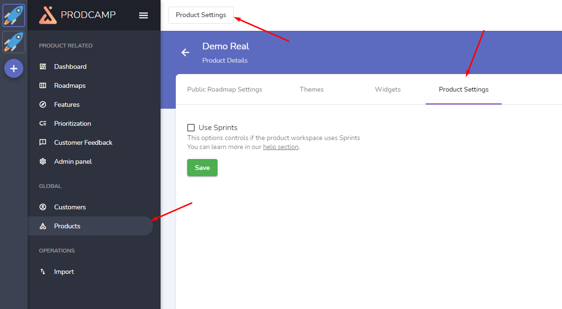The width and height of the screenshot is (562, 309).
Task: Click the OPERATIONS section heading
Action: coord(57,251)
